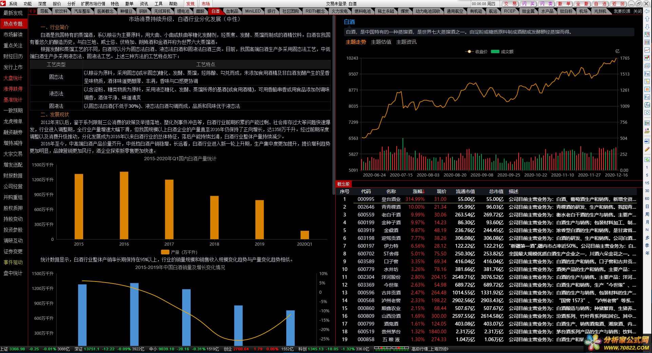Viewport: 652px width, 353px height.
Task: Open 事件驱动 in left sidebar
Action: [13, 262]
